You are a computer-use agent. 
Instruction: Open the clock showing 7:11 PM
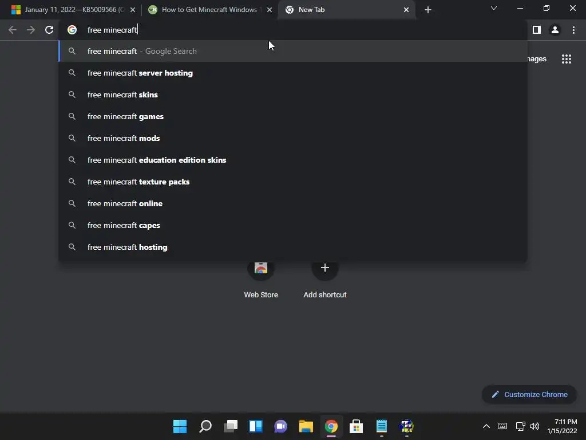(x=562, y=426)
